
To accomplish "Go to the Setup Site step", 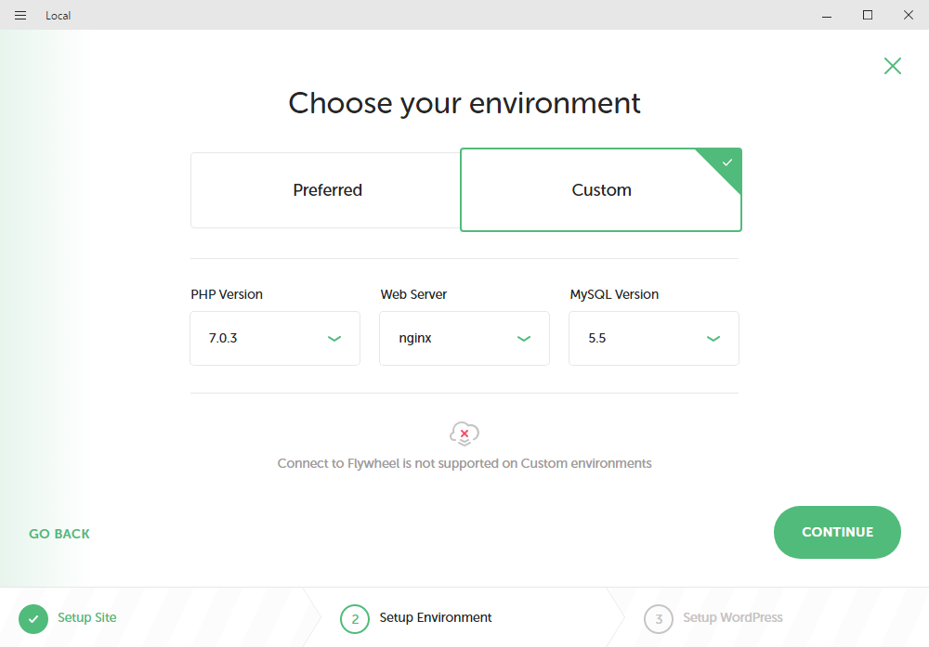I will coord(87,618).
